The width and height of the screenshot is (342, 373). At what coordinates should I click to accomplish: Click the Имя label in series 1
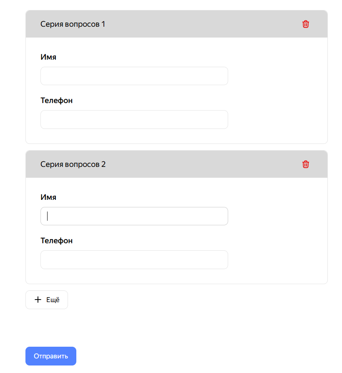pyautogui.click(x=48, y=57)
